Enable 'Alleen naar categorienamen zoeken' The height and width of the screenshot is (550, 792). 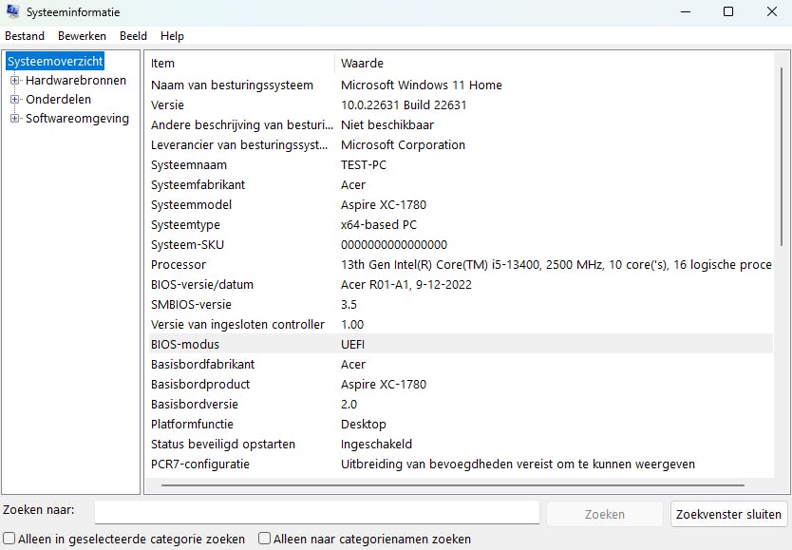pos(264,538)
